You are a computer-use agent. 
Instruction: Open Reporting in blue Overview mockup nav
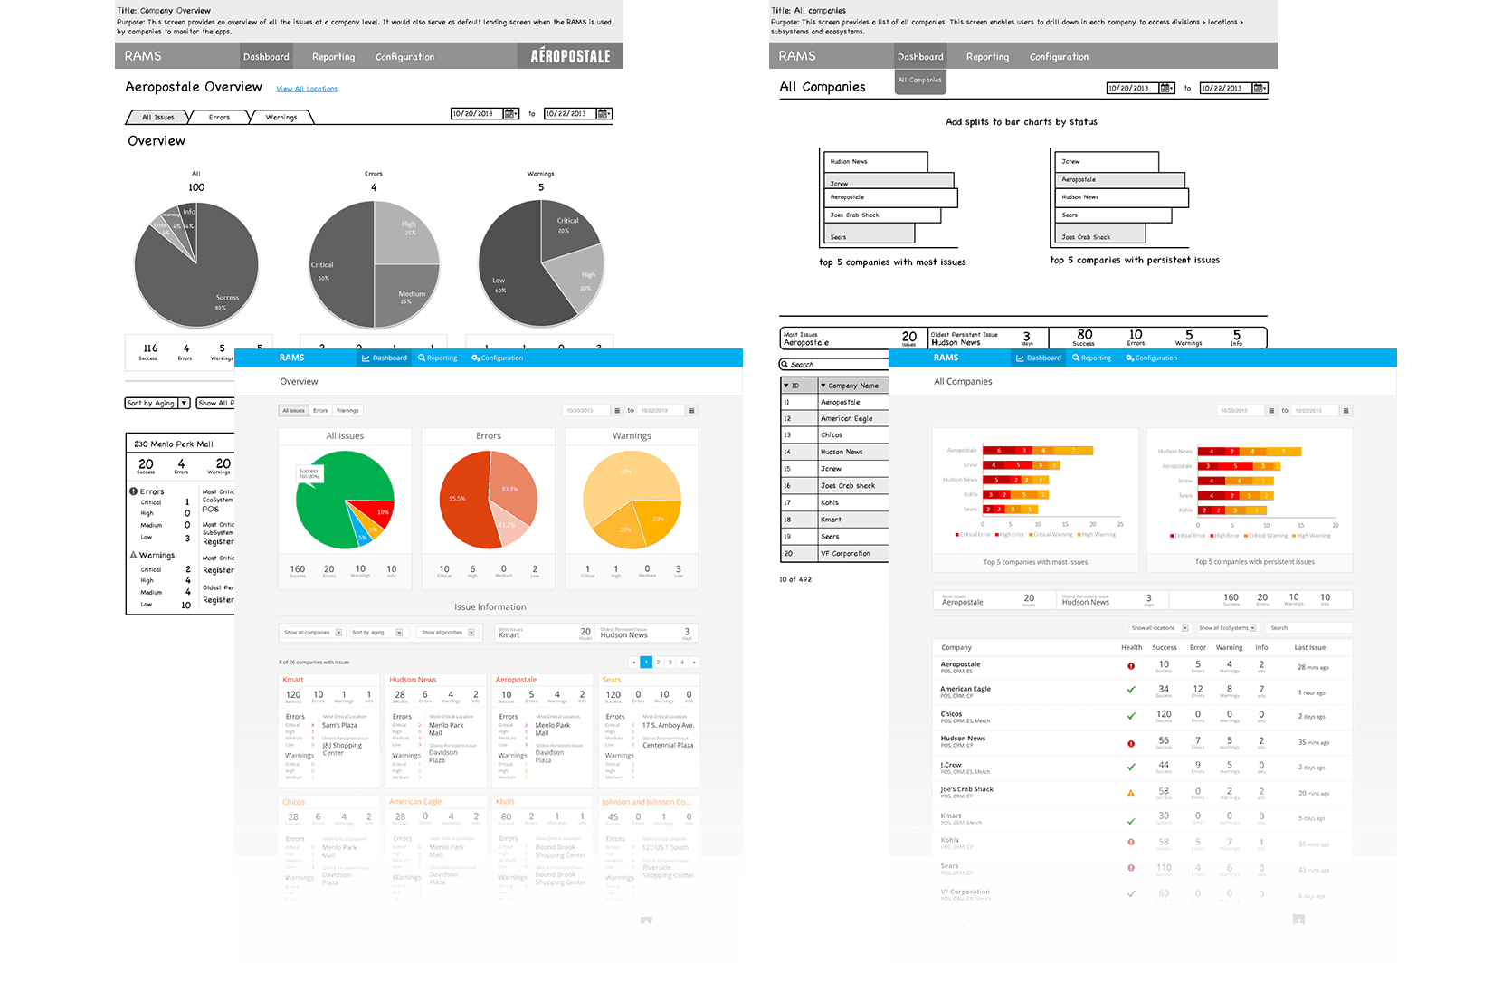point(438,358)
